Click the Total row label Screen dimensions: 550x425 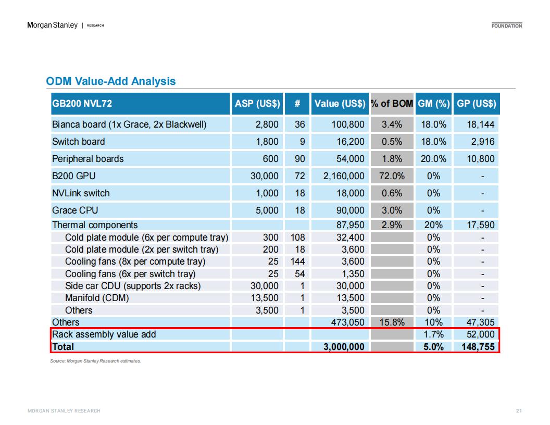pos(63,347)
